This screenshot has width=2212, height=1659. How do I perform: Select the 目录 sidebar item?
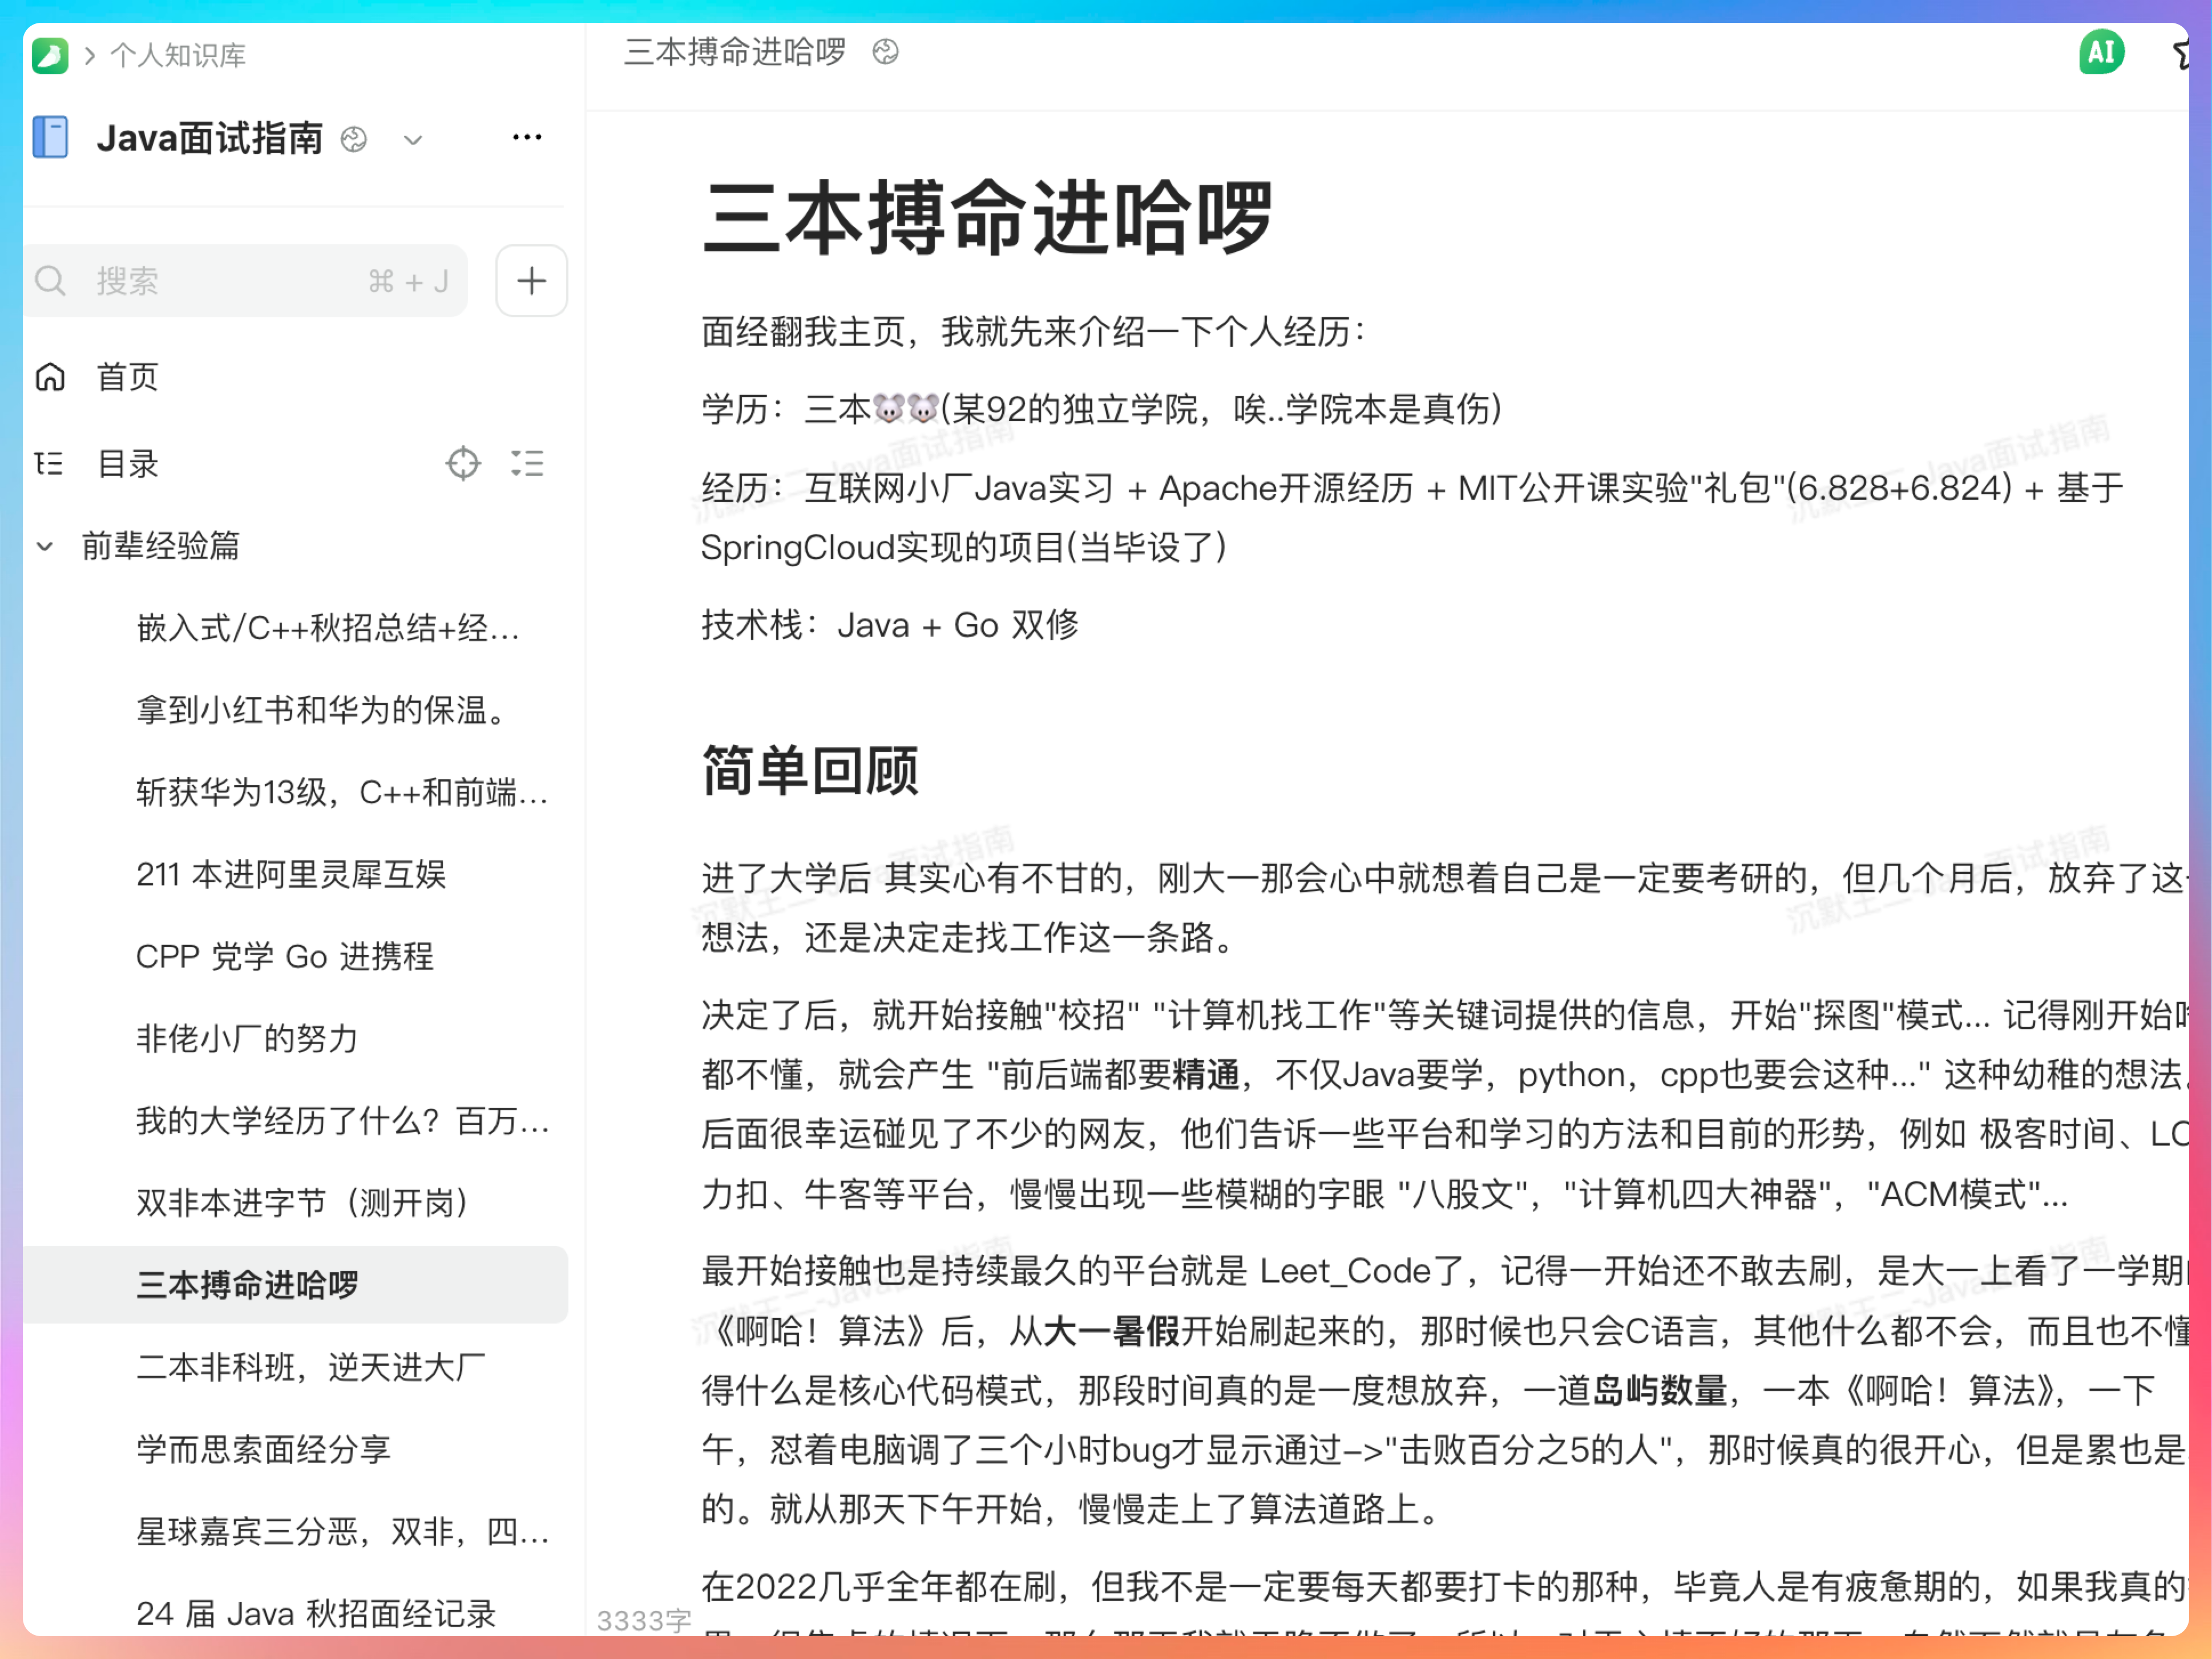127,464
